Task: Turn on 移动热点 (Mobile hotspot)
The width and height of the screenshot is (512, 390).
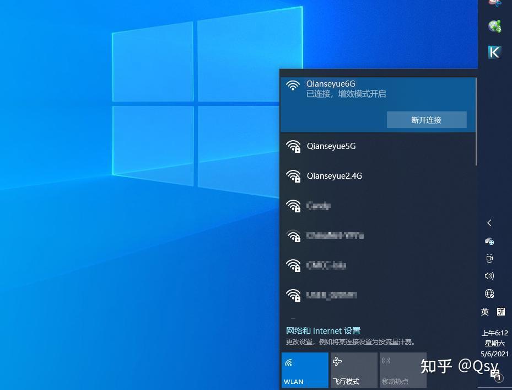Action: [403, 370]
